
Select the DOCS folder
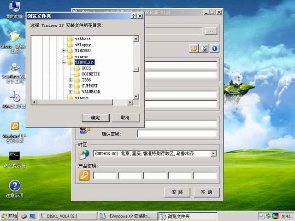pos(86,68)
